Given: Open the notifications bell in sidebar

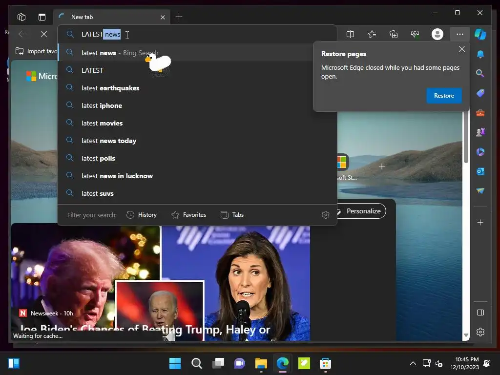Looking at the screenshot, I should pyautogui.click(x=480, y=54).
